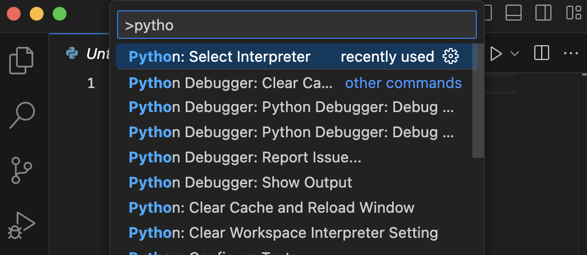Click the command palette search input
Image resolution: width=587 pixels, height=255 pixels.
tap(296, 25)
